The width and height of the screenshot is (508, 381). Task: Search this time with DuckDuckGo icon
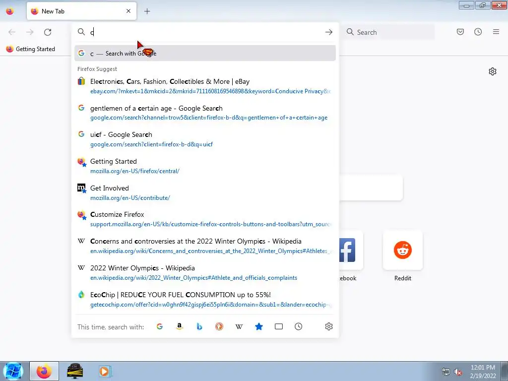pyautogui.click(x=219, y=326)
